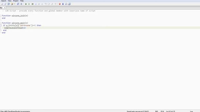The width and height of the screenshot is (200, 112).
Task: Click the LUA Script comment line
Action: tap(49, 11)
